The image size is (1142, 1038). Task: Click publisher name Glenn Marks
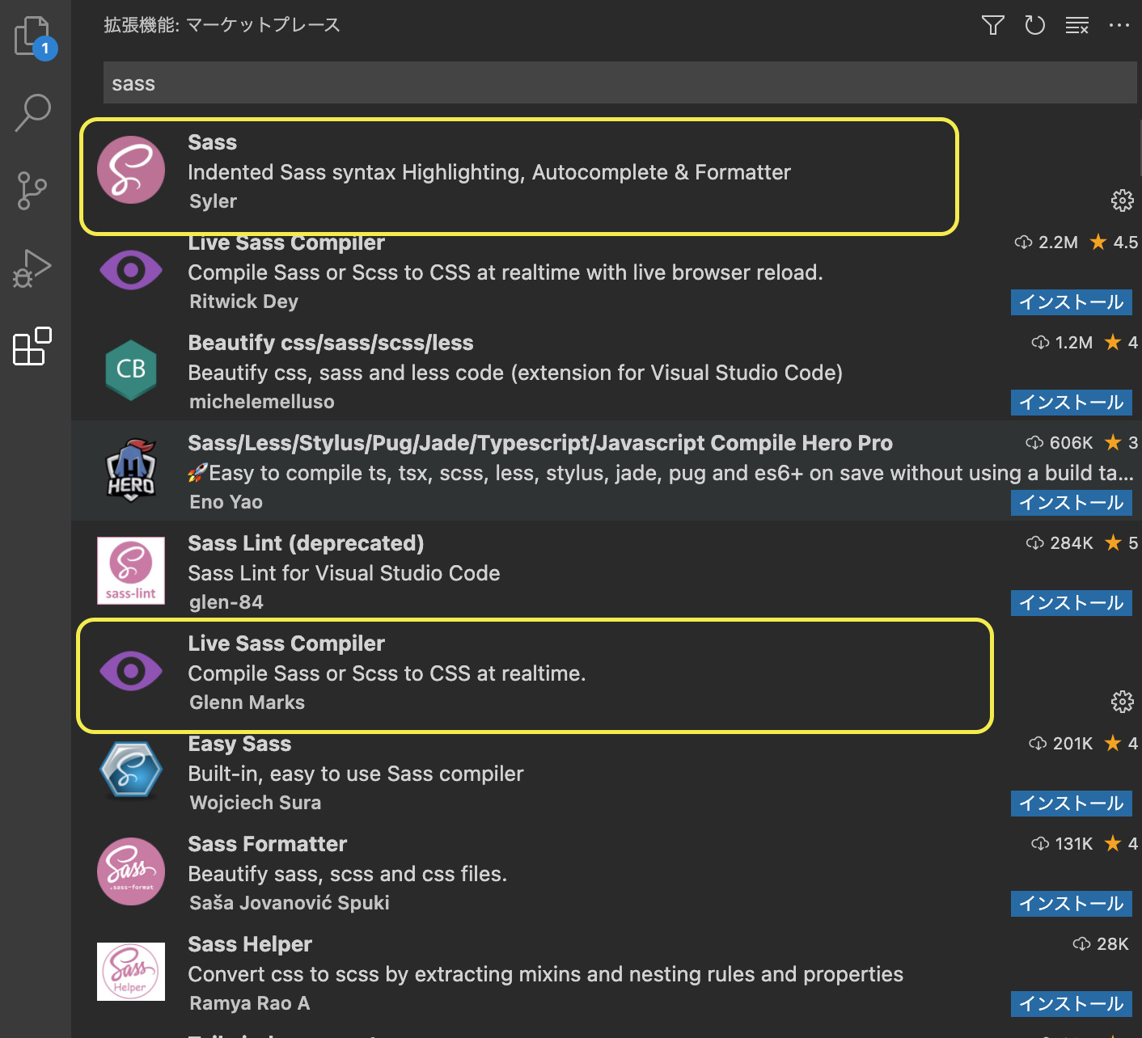(x=247, y=703)
